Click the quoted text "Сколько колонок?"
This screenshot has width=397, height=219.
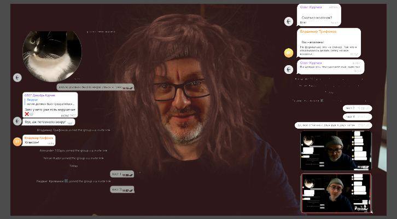(x=317, y=18)
